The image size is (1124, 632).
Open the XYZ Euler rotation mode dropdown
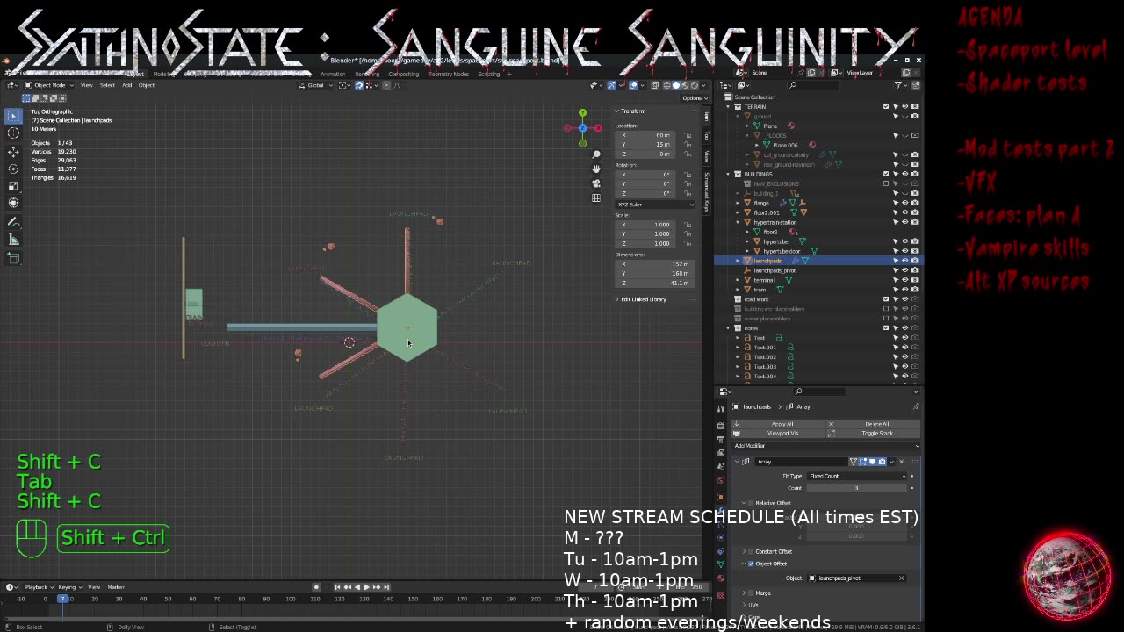coord(655,205)
